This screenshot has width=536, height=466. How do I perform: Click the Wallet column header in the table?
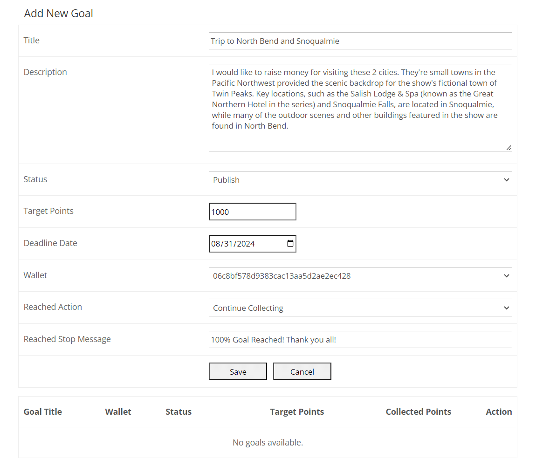118,412
